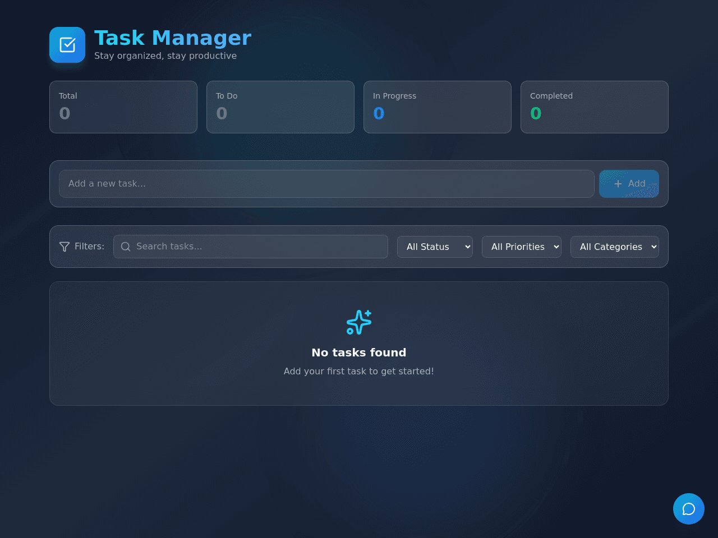This screenshot has height=538, width=718.
Task: Click 'Add your first task to get started!' text
Action: (x=359, y=371)
